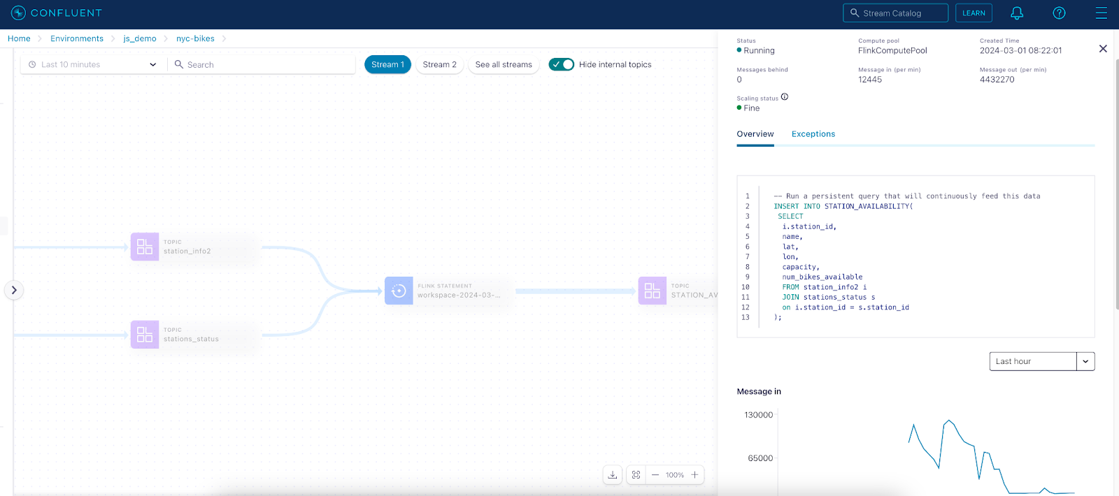Select the Stream 1 button
The width and height of the screenshot is (1119, 496).
tap(387, 64)
